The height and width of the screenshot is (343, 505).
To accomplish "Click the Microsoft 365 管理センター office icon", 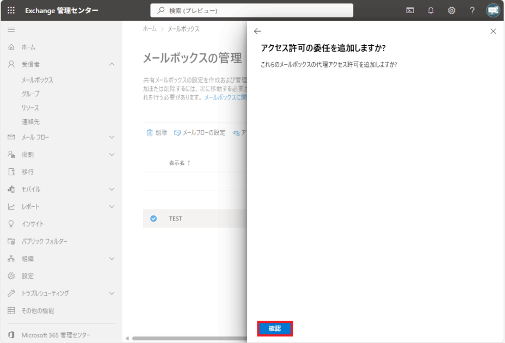I will coord(11,335).
